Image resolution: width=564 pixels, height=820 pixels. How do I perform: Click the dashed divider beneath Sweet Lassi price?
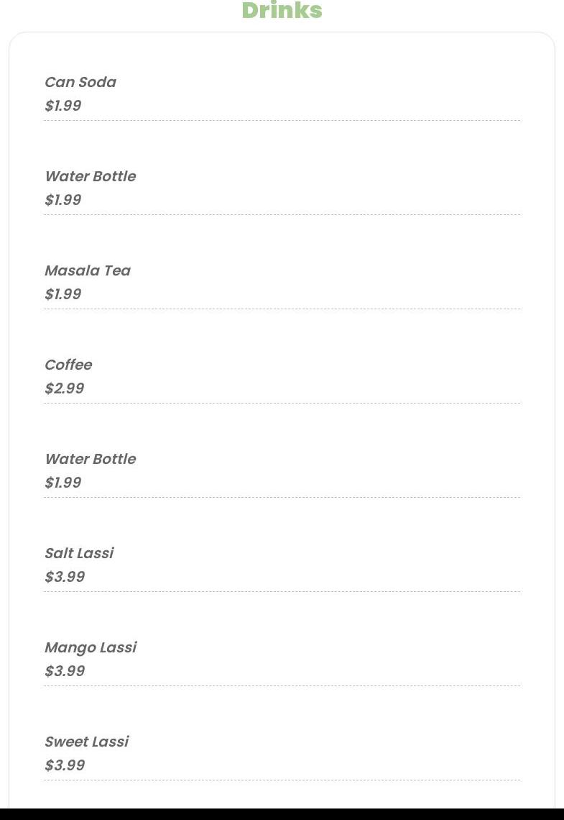pos(282,780)
